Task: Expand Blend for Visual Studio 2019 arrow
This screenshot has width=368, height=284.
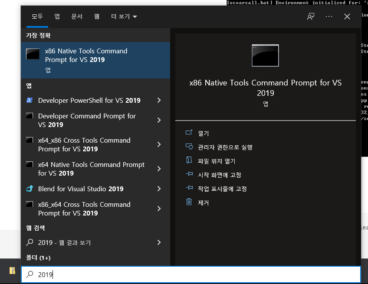Action: (x=159, y=189)
